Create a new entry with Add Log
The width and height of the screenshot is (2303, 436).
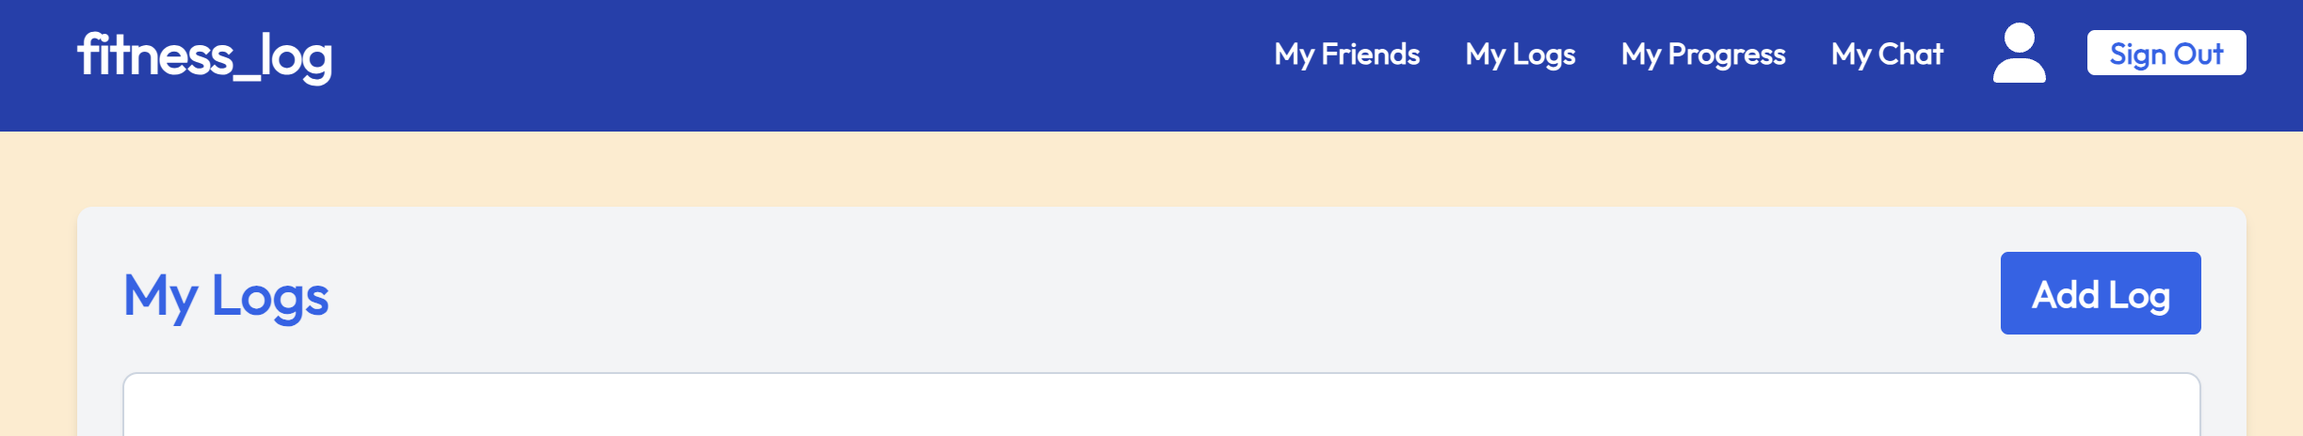pos(2100,293)
